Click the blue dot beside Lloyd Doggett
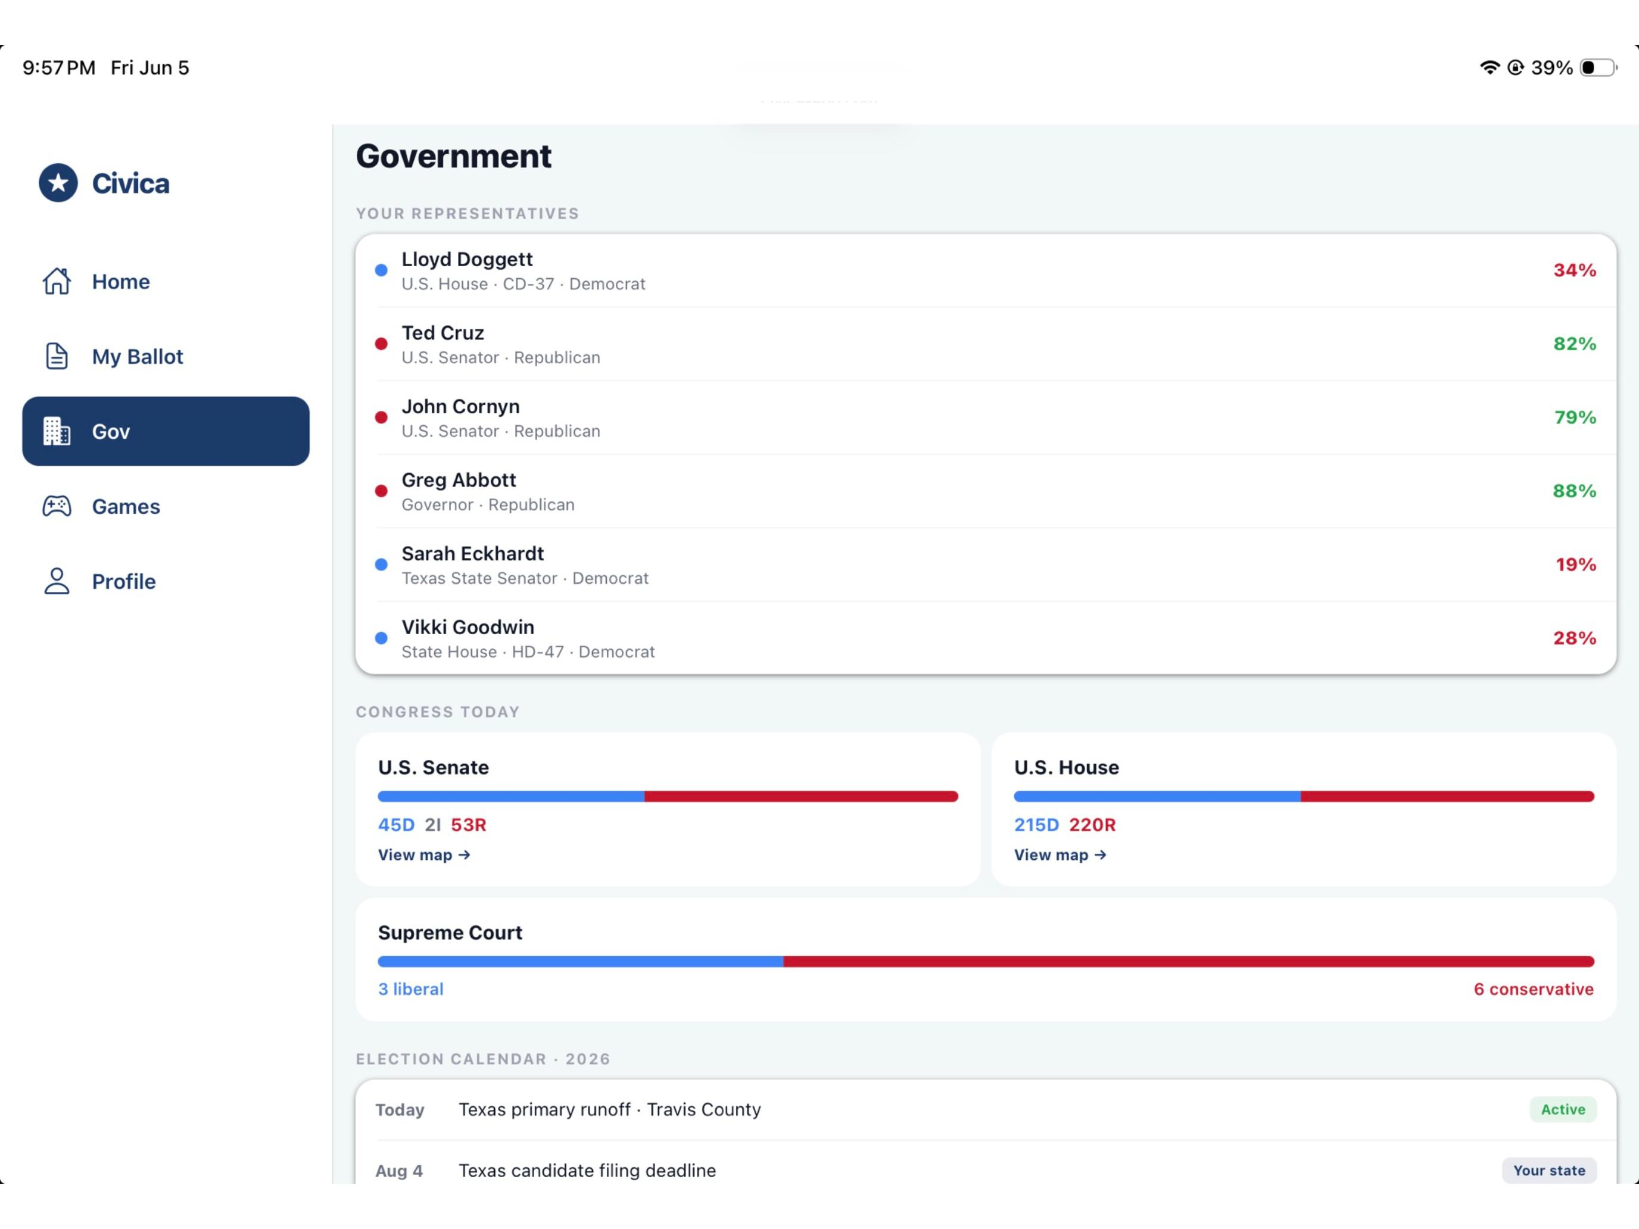Screen dimensions: 1639x1229 (x=381, y=270)
